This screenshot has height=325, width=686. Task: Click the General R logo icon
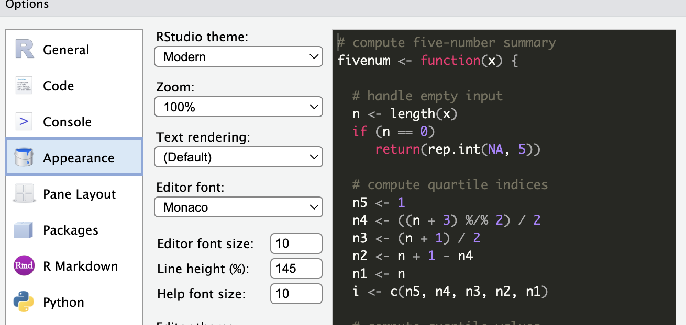click(x=25, y=50)
